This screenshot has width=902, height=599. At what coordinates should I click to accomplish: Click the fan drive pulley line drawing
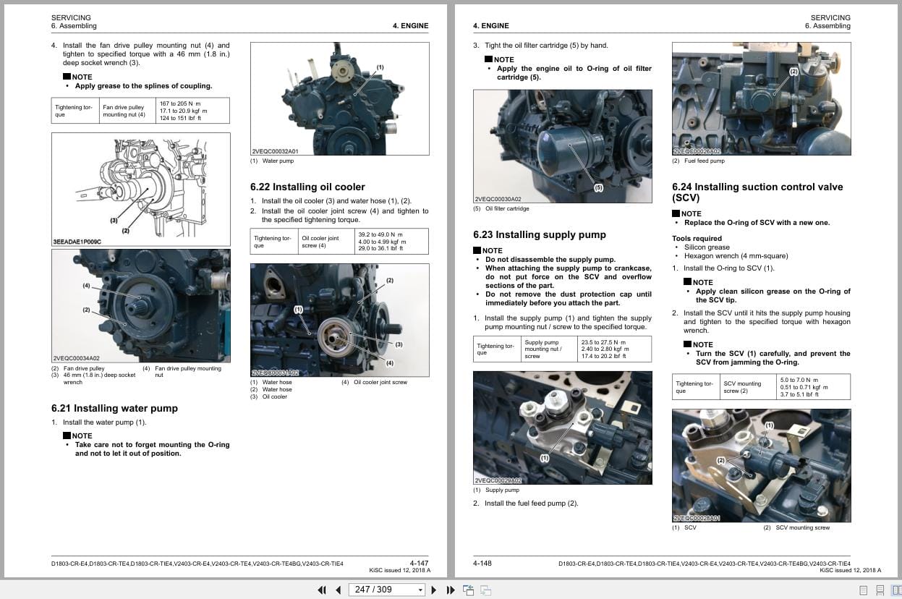click(x=141, y=190)
